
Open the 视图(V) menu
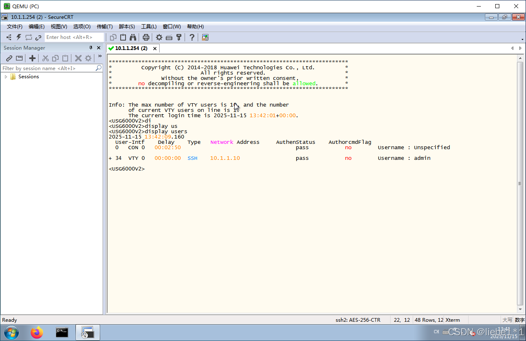[x=59, y=27]
